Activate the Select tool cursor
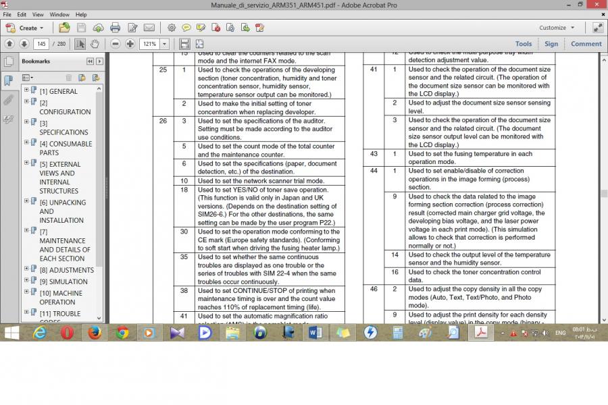Screen dimensions: 608x405 80,44
